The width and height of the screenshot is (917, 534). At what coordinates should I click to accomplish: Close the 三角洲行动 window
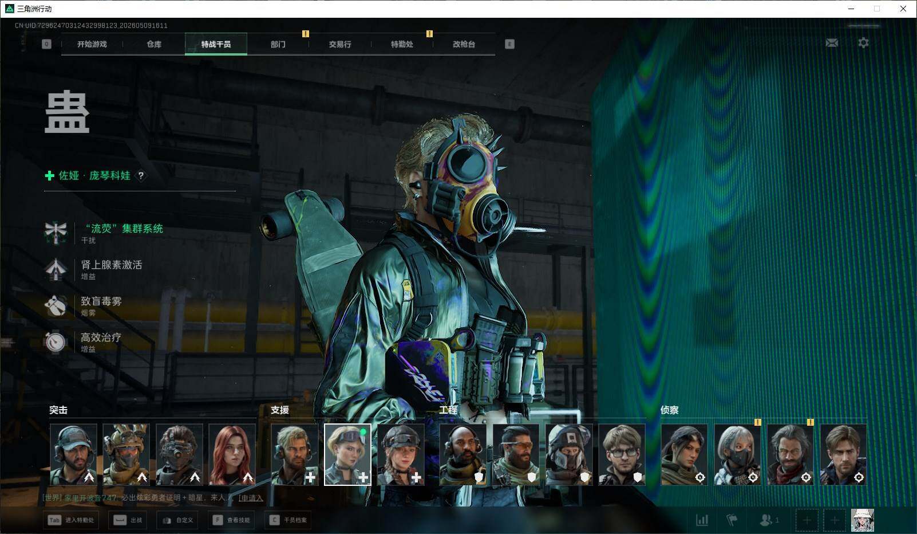click(903, 9)
